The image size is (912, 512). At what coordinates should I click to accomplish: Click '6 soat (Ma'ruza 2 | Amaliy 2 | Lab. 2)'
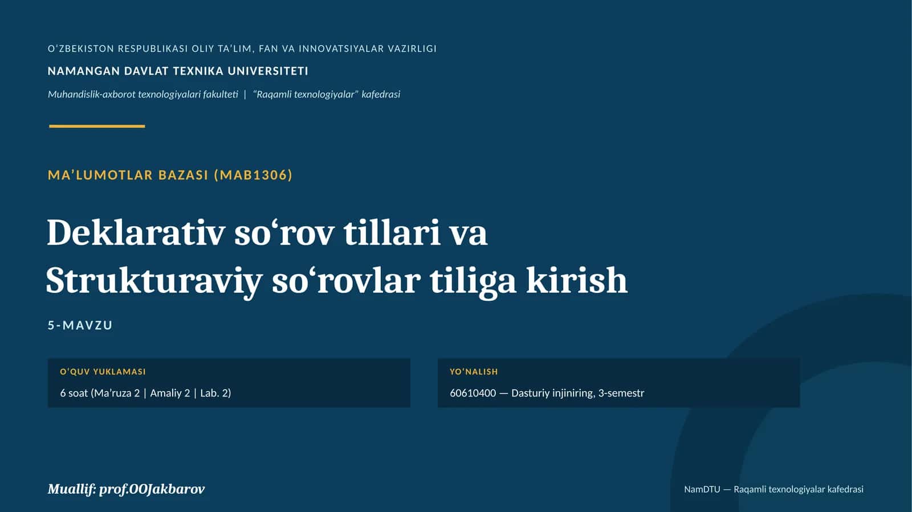pyautogui.click(x=145, y=393)
